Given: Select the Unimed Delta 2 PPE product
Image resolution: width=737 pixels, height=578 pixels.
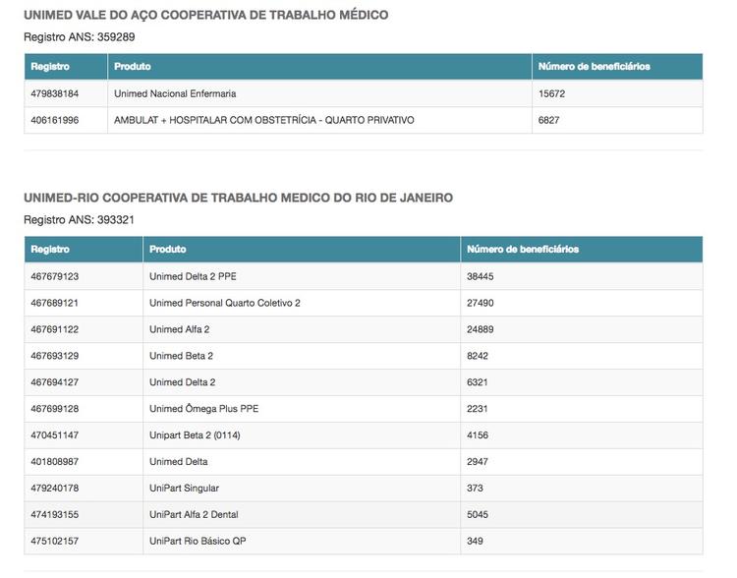Looking at the screenshot, I should [193, 276].
